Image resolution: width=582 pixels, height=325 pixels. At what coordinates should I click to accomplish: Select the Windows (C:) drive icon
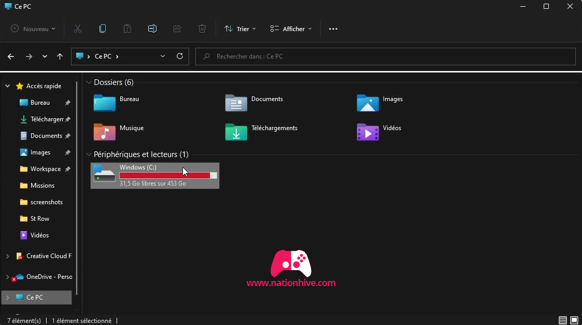(104, 174)
